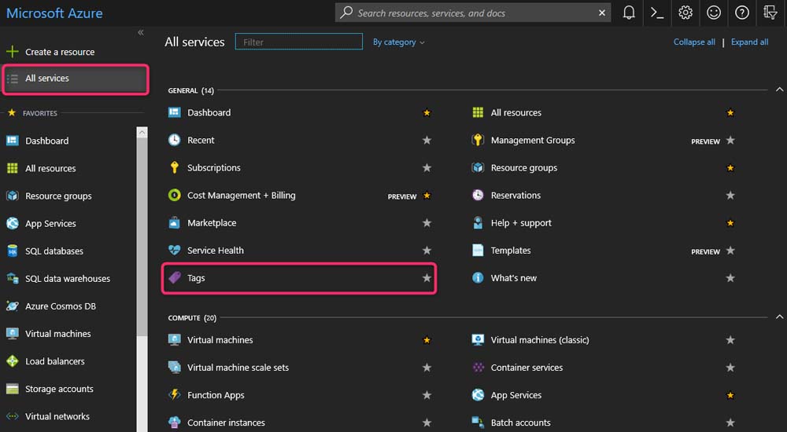
Task: Click the feedback smiley icon
Action: [714, 13]
